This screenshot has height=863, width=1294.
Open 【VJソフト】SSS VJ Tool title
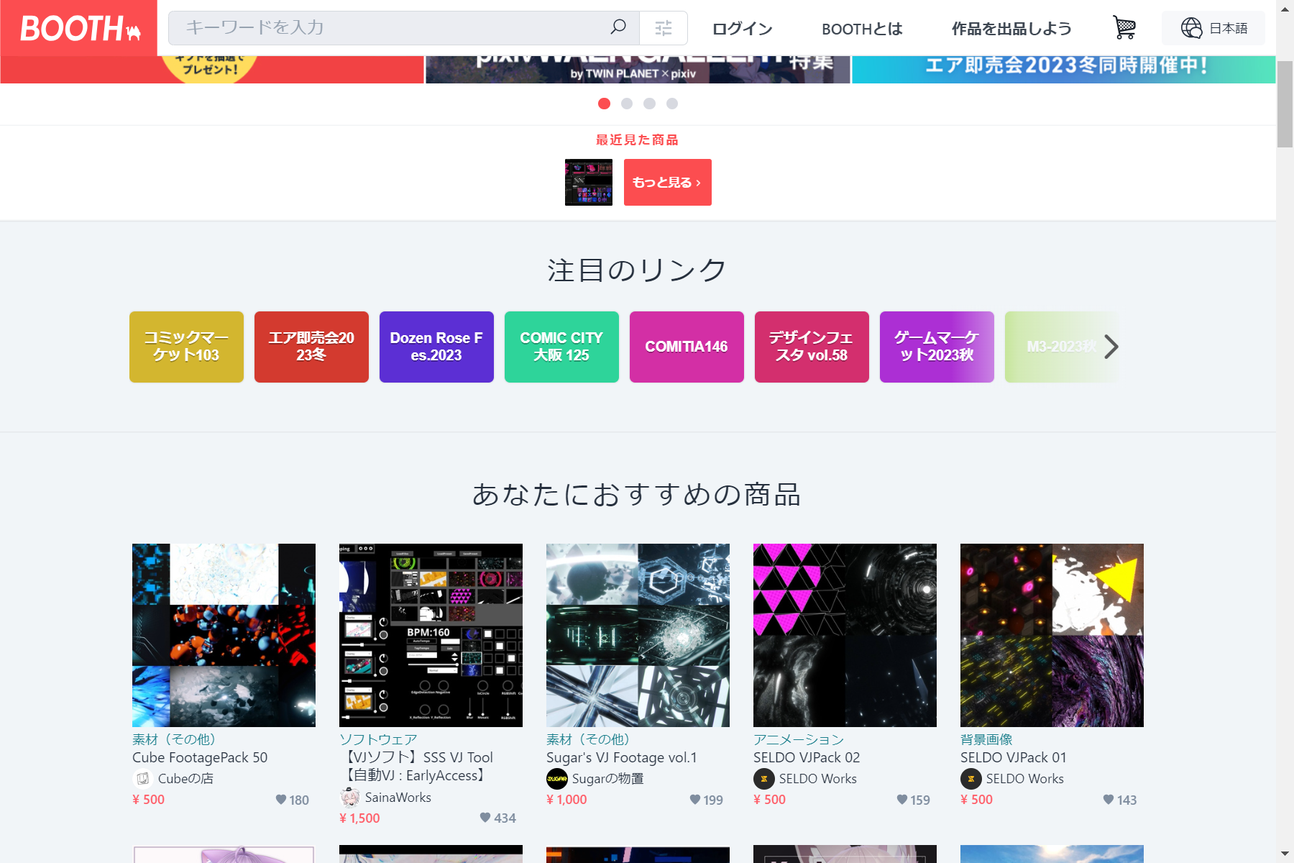pos(416,766)
